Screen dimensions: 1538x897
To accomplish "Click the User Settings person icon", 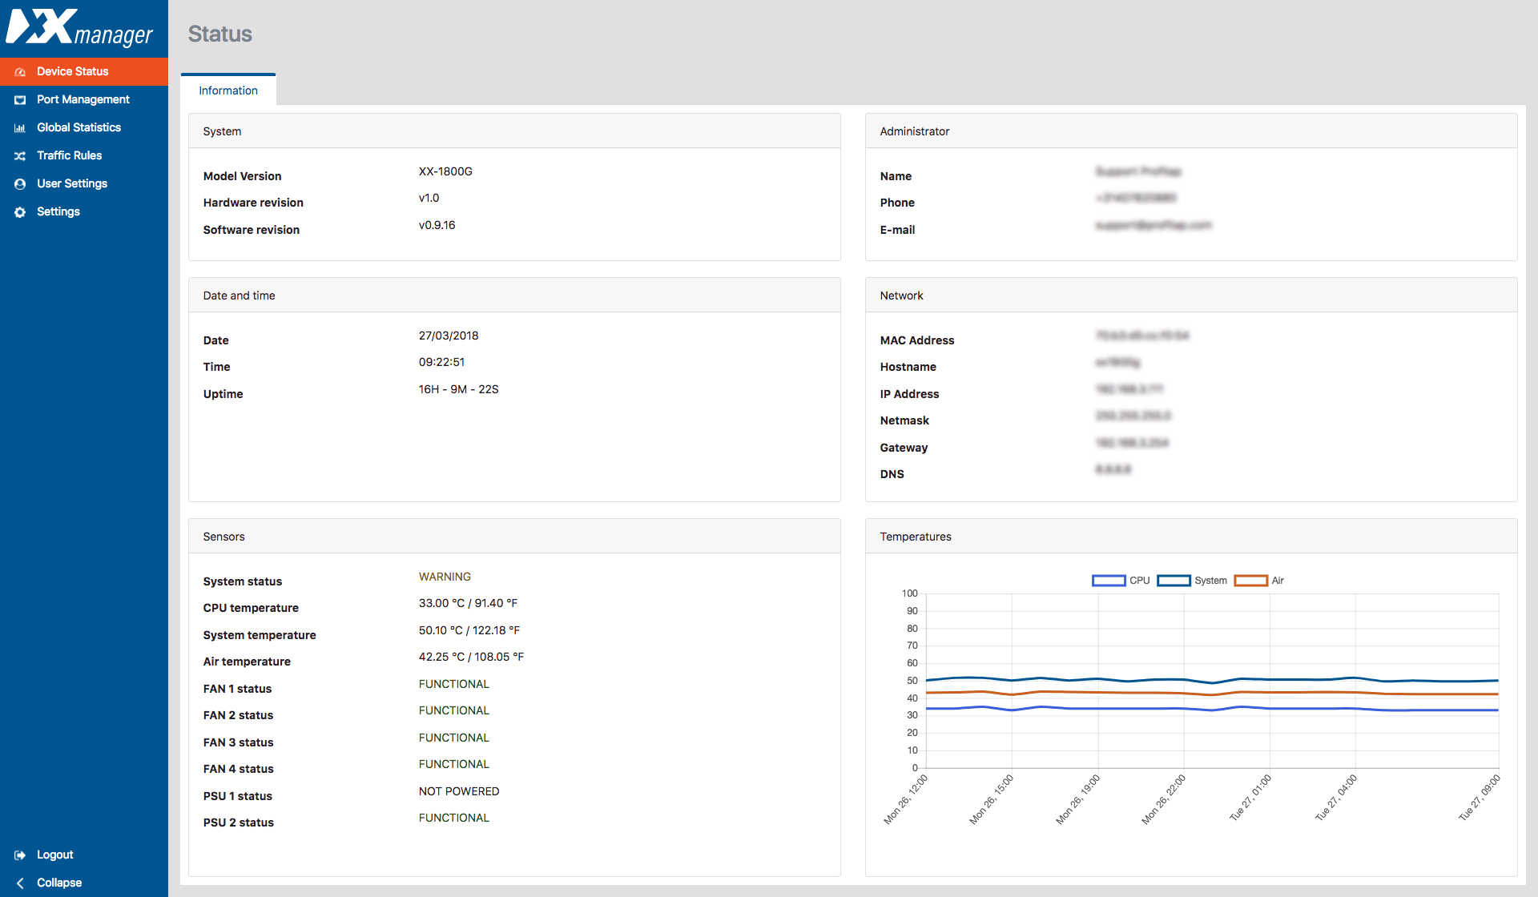I will pos(20,184).
